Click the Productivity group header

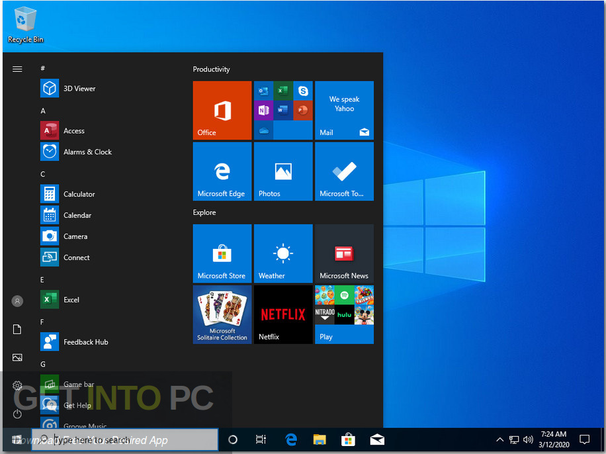pos(212,69)
